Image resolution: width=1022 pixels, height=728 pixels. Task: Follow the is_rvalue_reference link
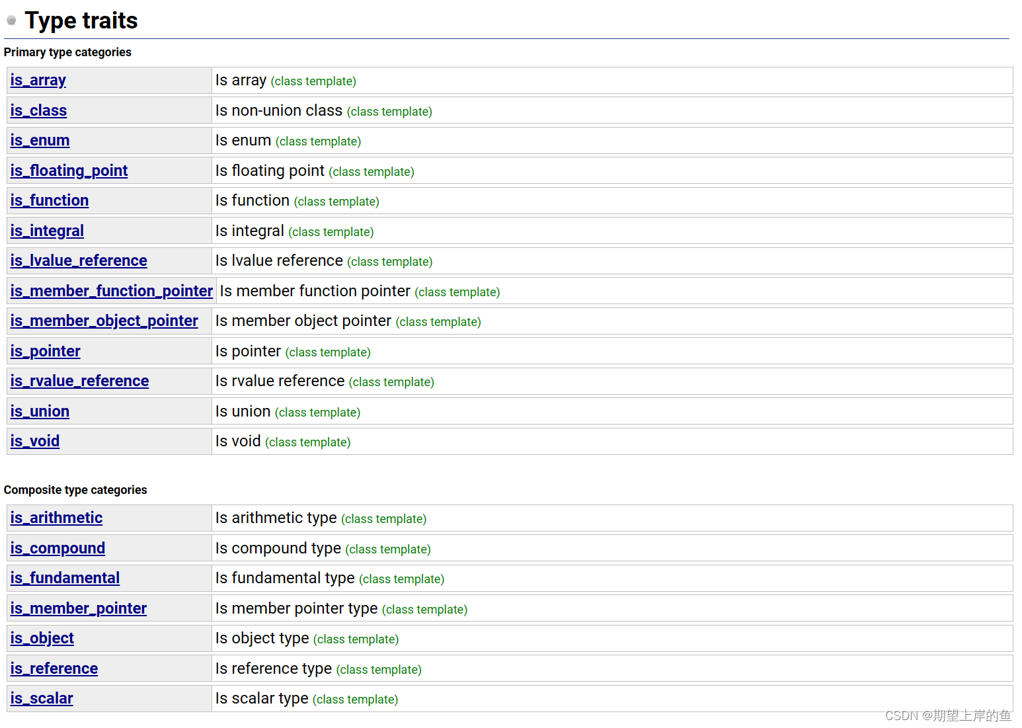click(x=79, y=382)
